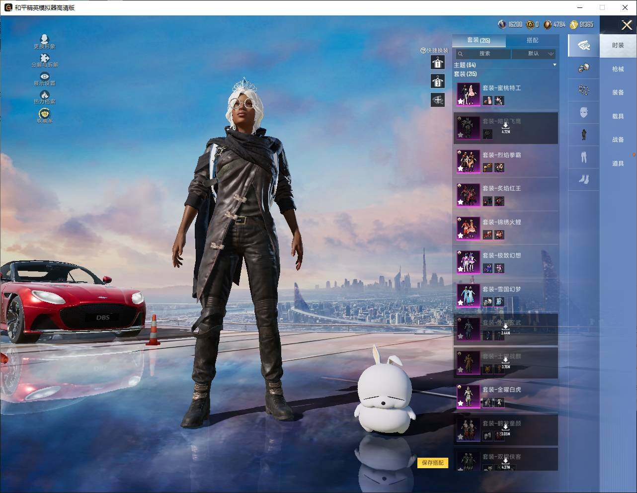Expand the 主题 (64) section arrow
Screen dimensions: 637x493
point(555,65)
